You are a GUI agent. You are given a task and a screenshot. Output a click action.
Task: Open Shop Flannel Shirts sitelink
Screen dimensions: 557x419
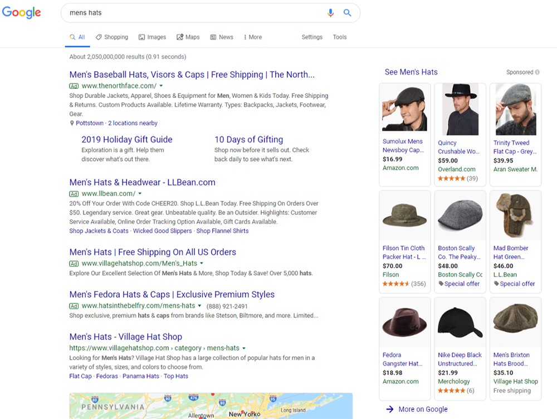(222, 231)
